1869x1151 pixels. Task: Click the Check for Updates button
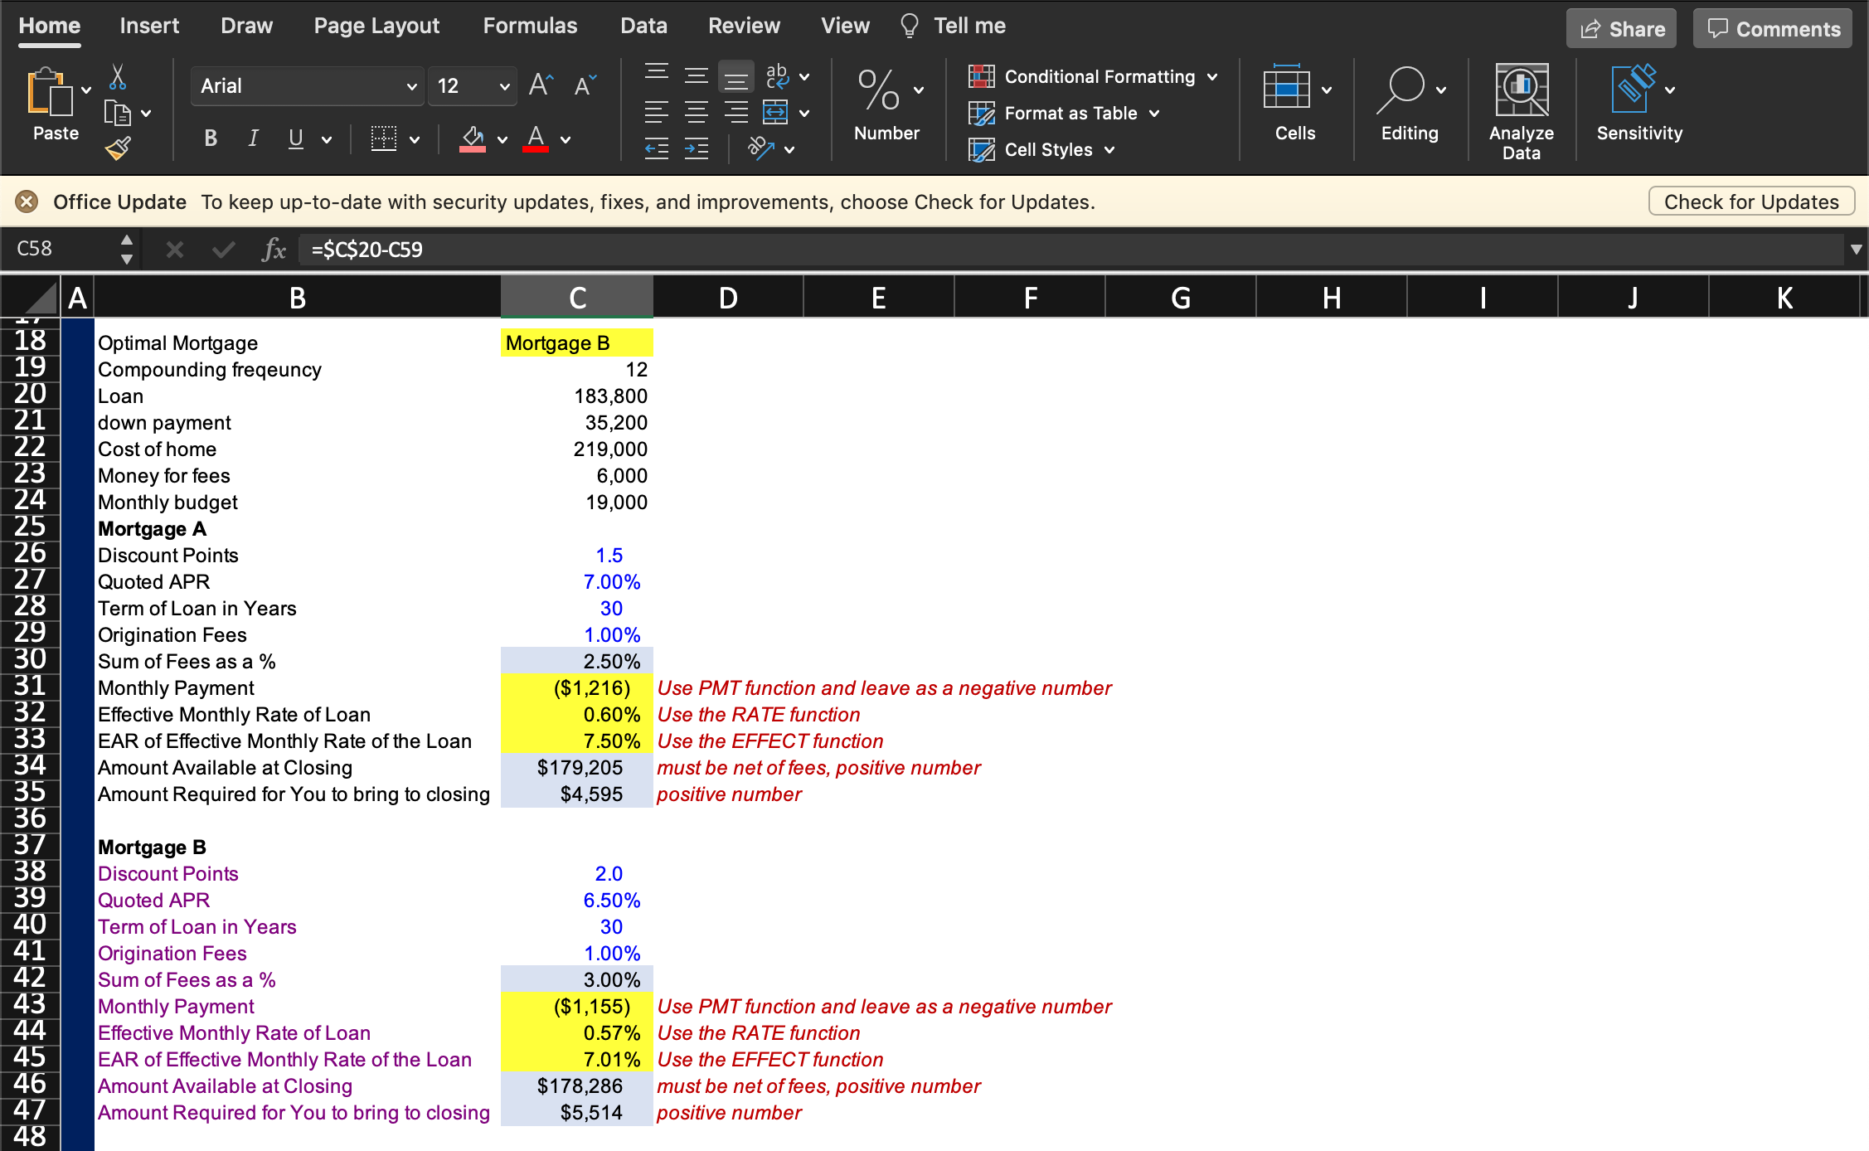[x=1750, y=201]
